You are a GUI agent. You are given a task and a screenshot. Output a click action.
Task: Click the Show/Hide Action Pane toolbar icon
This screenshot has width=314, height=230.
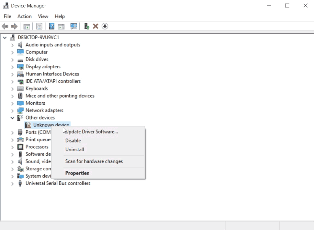pyautogui.click(x=61, y=26)
